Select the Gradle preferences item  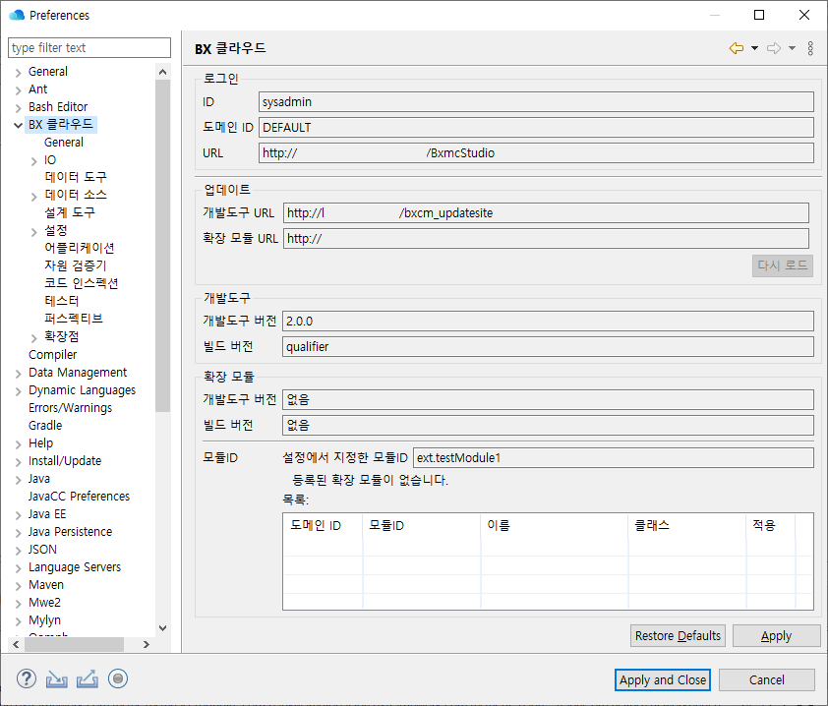45,426
